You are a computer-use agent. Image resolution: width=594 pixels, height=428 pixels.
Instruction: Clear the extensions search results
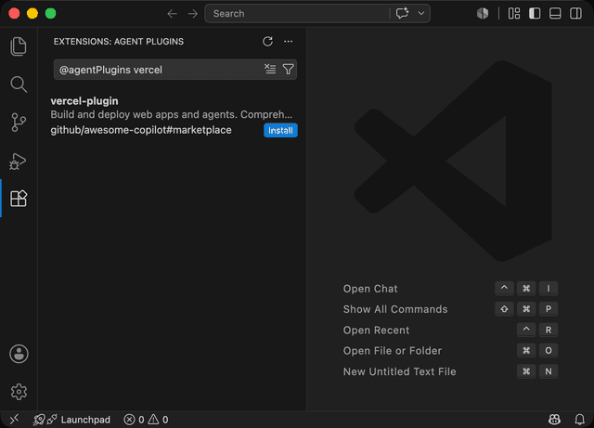pos(270,69)
